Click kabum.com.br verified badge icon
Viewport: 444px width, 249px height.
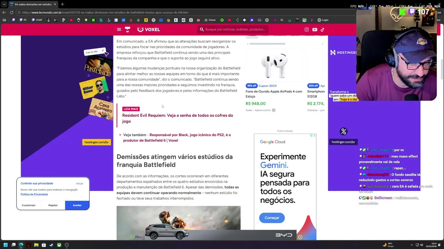pyautogui.click(x=274, y=110)
